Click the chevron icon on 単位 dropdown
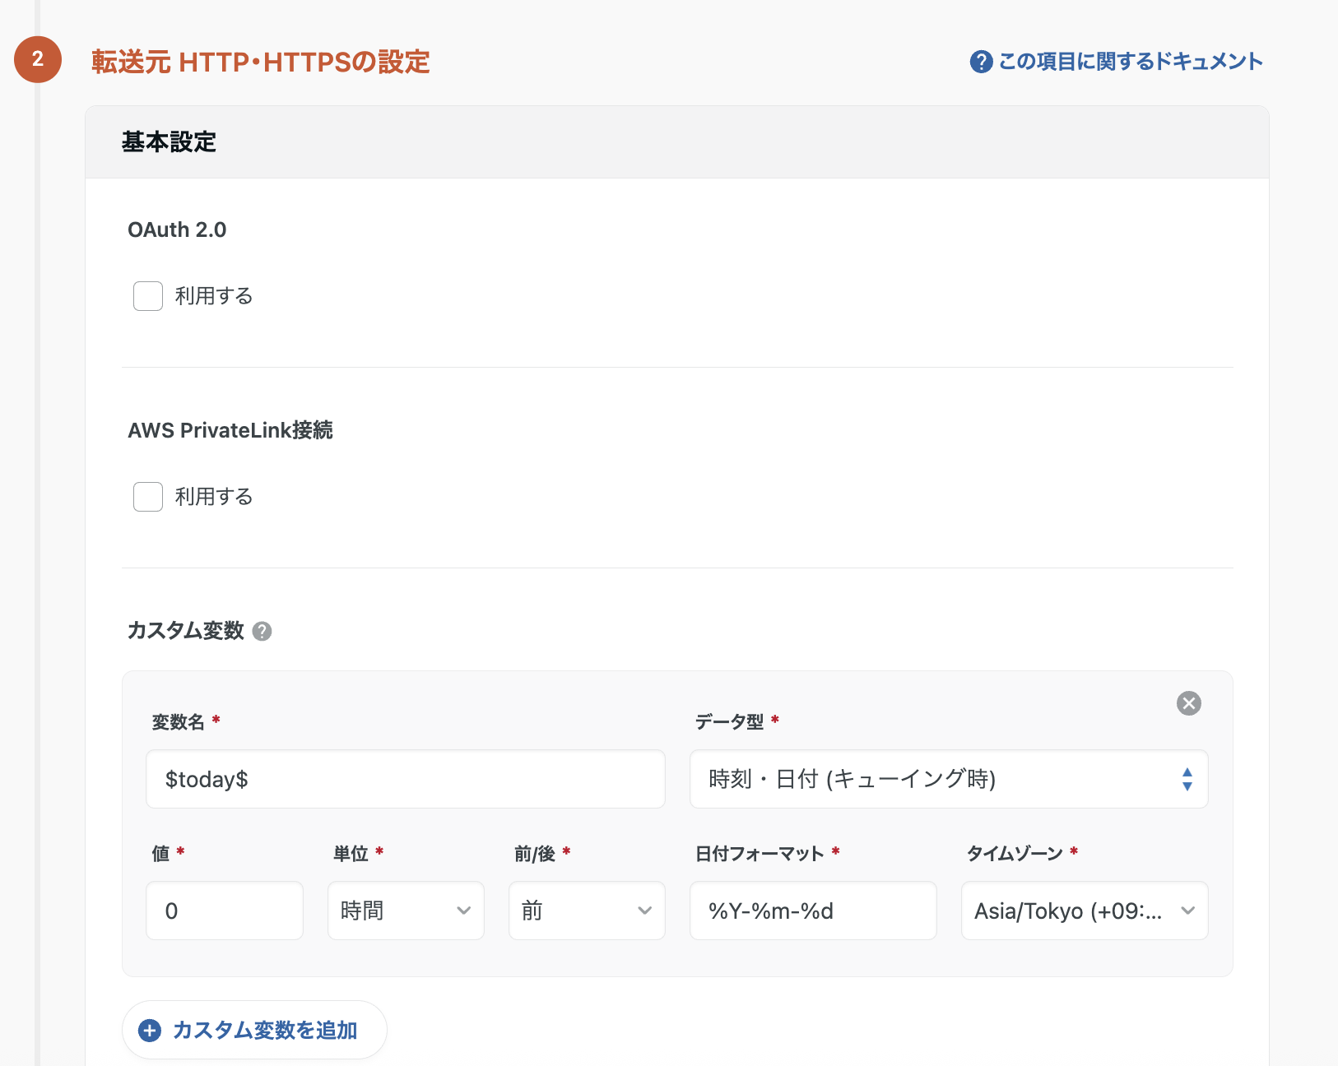Image resolution: width=1338 pixels, height=1066 pixels. (462, 911)
